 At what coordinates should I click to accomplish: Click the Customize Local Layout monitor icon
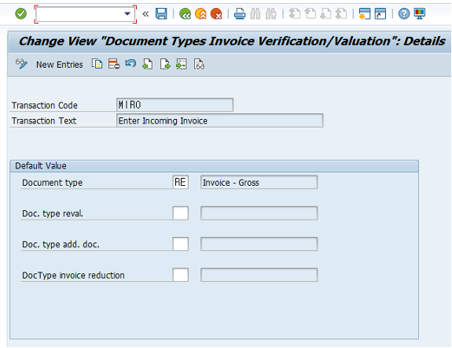click(x=420, y=13)
